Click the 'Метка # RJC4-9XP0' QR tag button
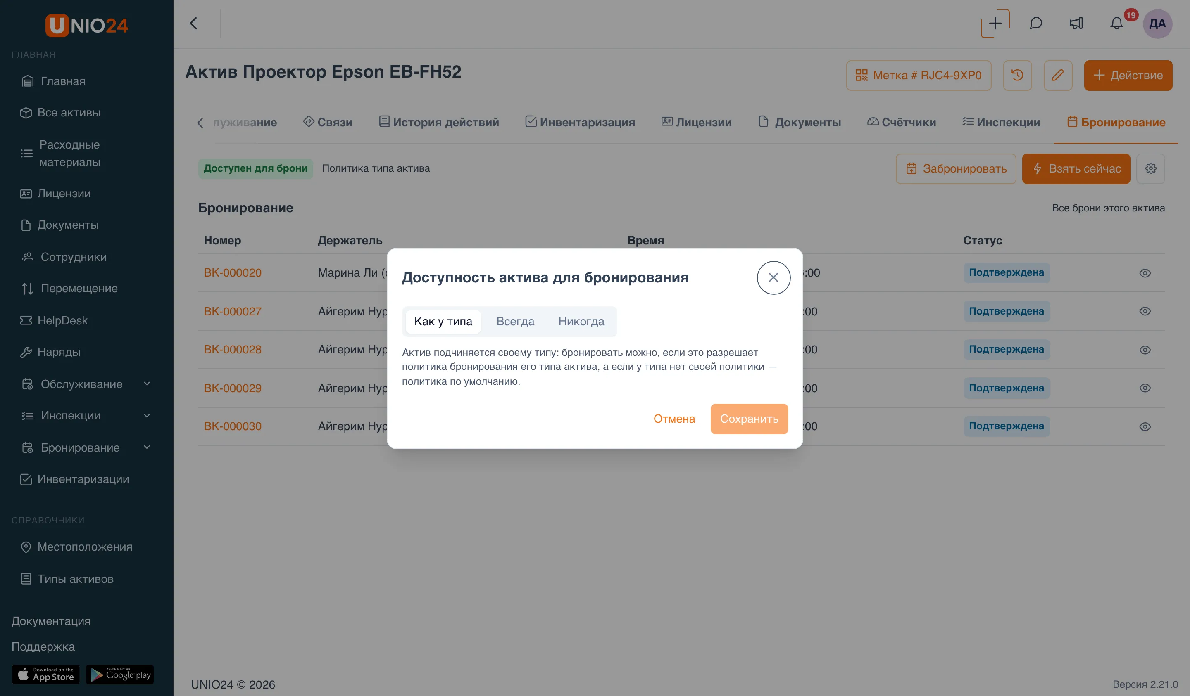The image size is (1190, 696). point(919,75)
